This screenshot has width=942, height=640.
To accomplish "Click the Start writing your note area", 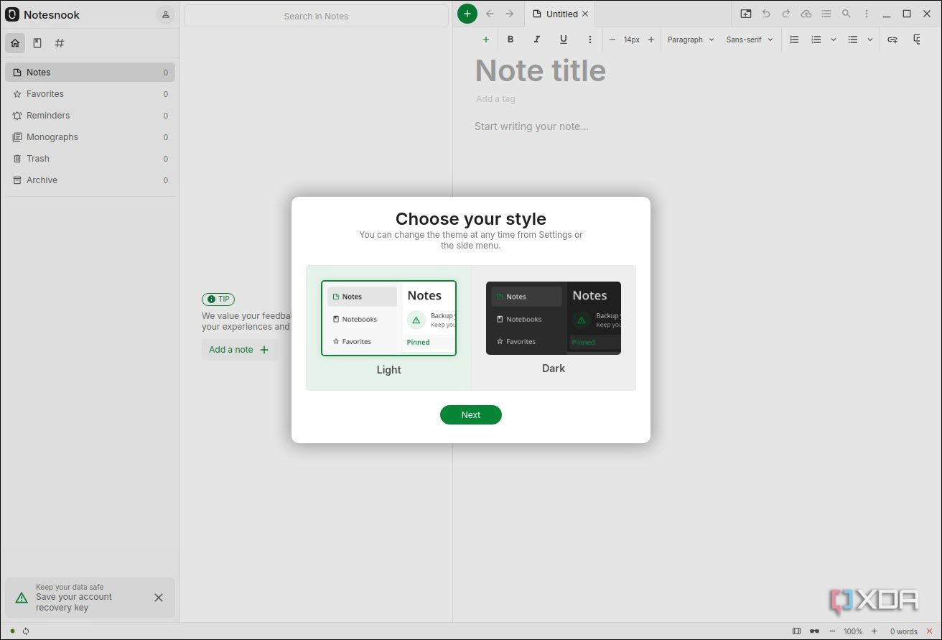I will [x=531, y=126].
